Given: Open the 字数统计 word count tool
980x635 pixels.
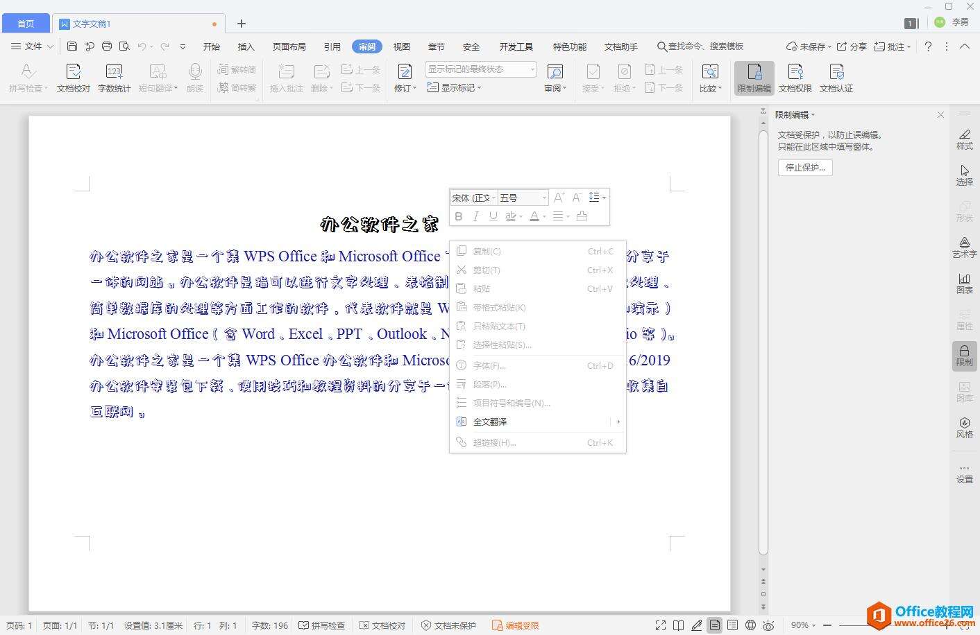Looking at the screenshot, I should coord(114,78).
